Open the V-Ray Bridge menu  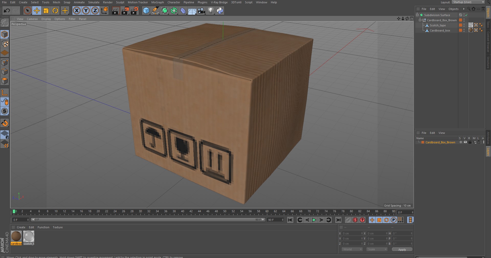219,2
